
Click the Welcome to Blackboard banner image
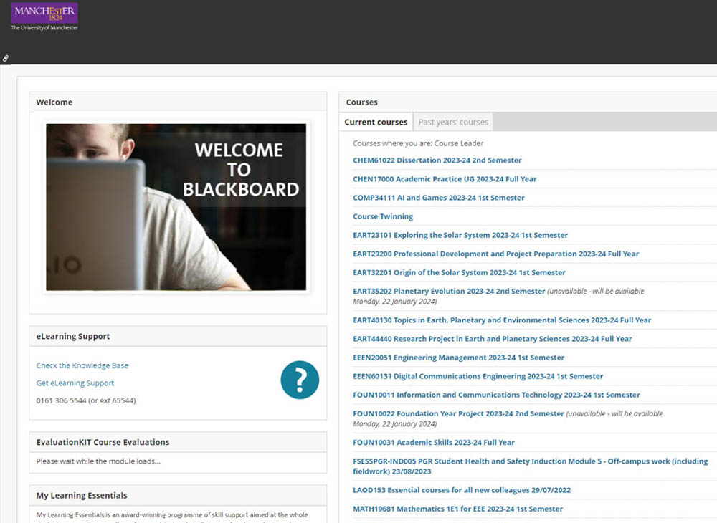(x=176, y=207)
